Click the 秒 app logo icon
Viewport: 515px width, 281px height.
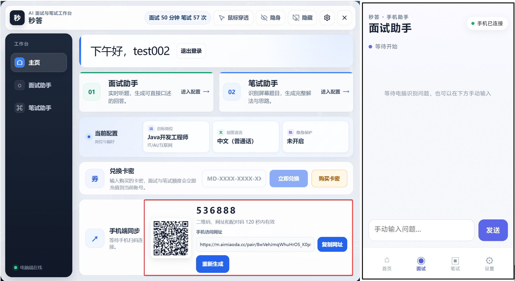pyautogui.click(x=17, y=18)
